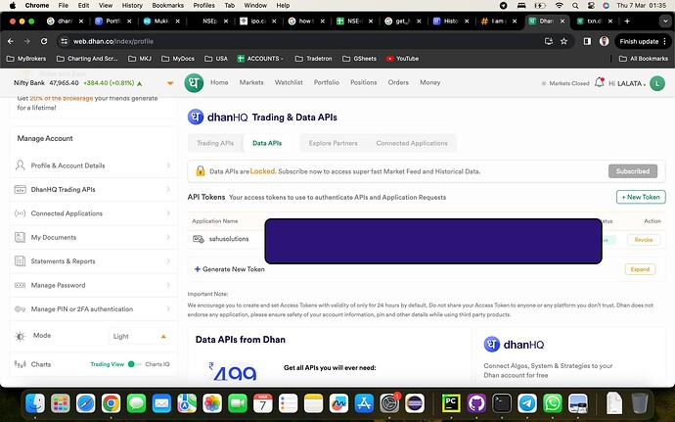Click the install app icon in address bar
675x422 pixels.
pos(549,41)
